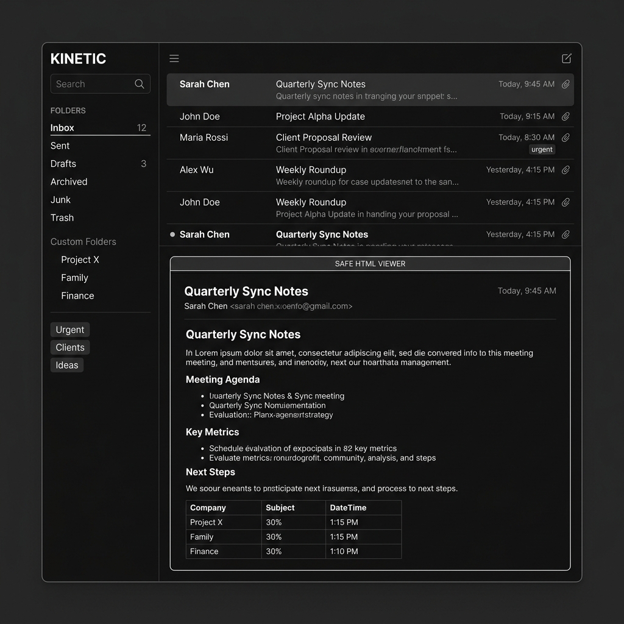Click attachment icon on Project Alpha Update email
Image resolution: width=624 pixels, height=624 pixels.
(x=565, y=116)
